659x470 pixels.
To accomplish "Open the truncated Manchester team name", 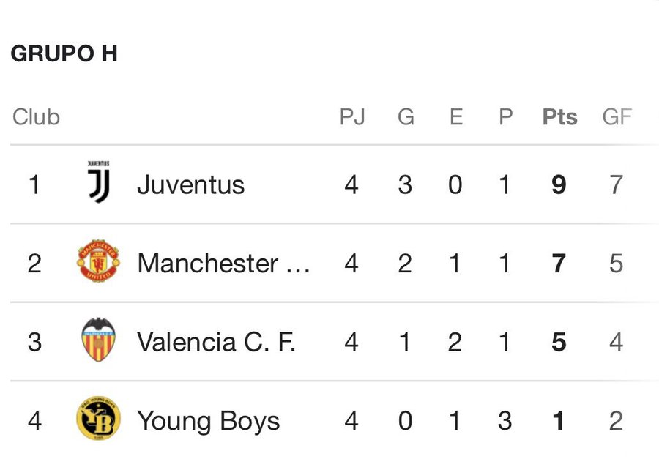I will coord(223,263).
